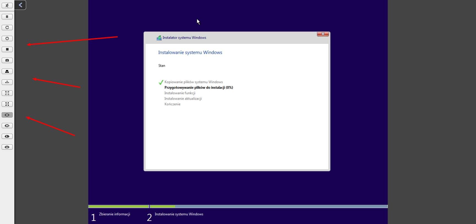Click the three stacked blocks icon button
Image resolution: width=476 pixels, height=224 pixels.
pyautogui.click(x=7, y=71)
